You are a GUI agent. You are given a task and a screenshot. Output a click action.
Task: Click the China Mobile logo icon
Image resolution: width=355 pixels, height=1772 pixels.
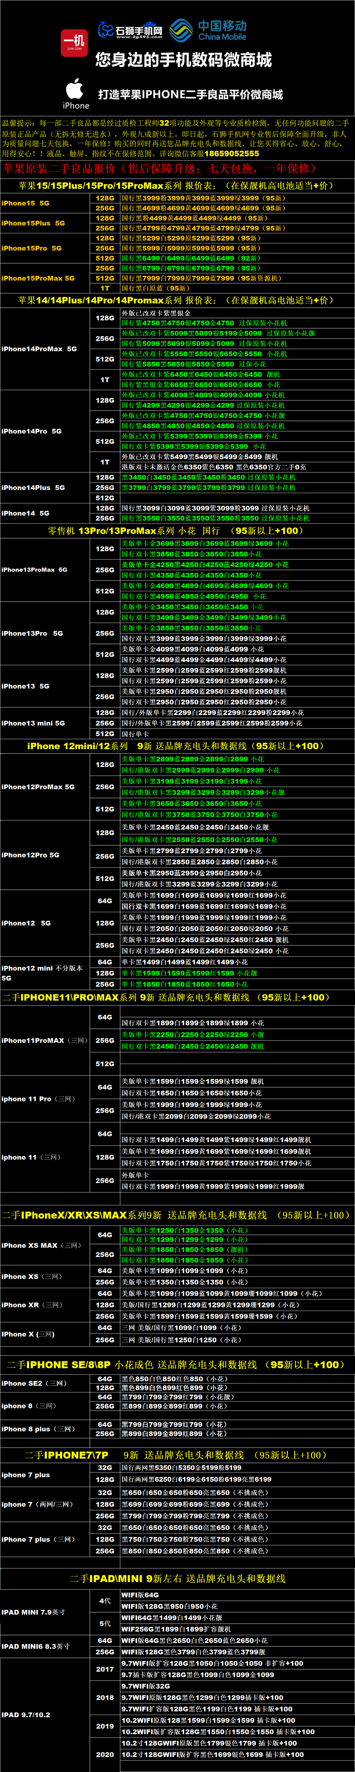pyautogui.click(x=181, y=30)
